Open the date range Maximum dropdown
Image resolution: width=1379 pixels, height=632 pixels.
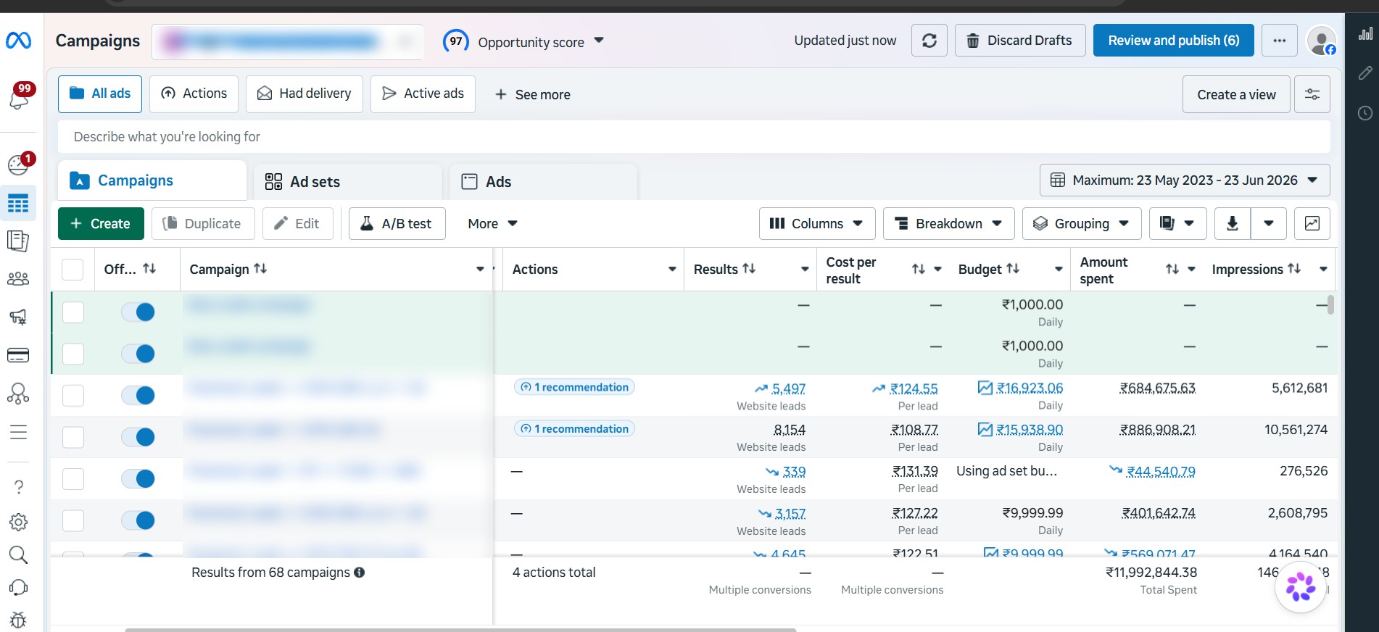[x=1185, y=180]
